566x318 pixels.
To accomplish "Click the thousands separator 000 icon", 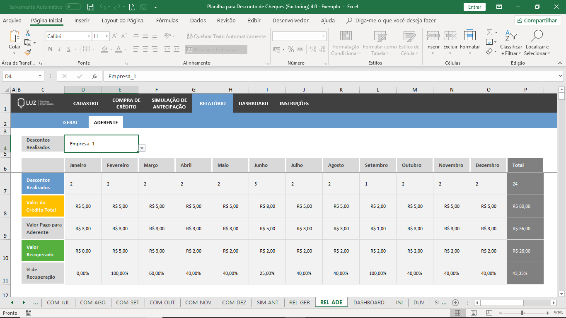I will (x=300, y=49).
